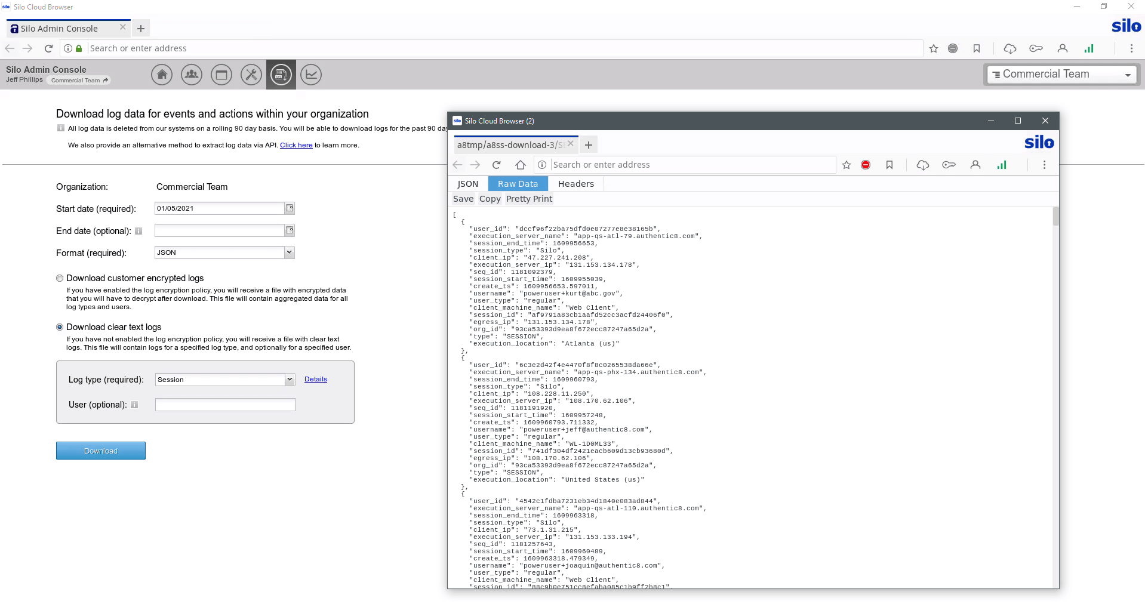
Task: Switch to the JSON tab
Action: pyautogui.click(x=468, y=184)
